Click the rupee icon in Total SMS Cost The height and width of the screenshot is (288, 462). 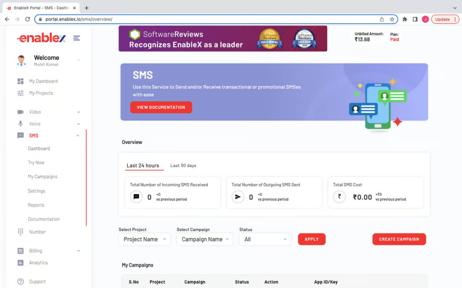pyautogui.click(x=339, y=197)
